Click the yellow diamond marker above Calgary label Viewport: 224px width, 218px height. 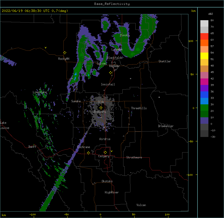(105, 152)
